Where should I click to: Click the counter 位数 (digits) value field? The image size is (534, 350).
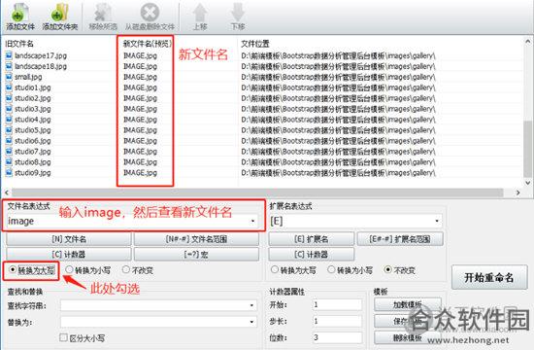pos(337,337)
